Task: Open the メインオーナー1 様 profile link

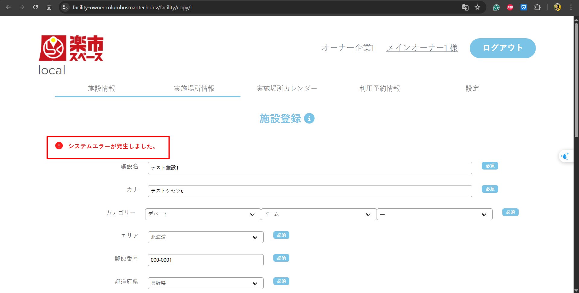Action: tap(422, 48)
